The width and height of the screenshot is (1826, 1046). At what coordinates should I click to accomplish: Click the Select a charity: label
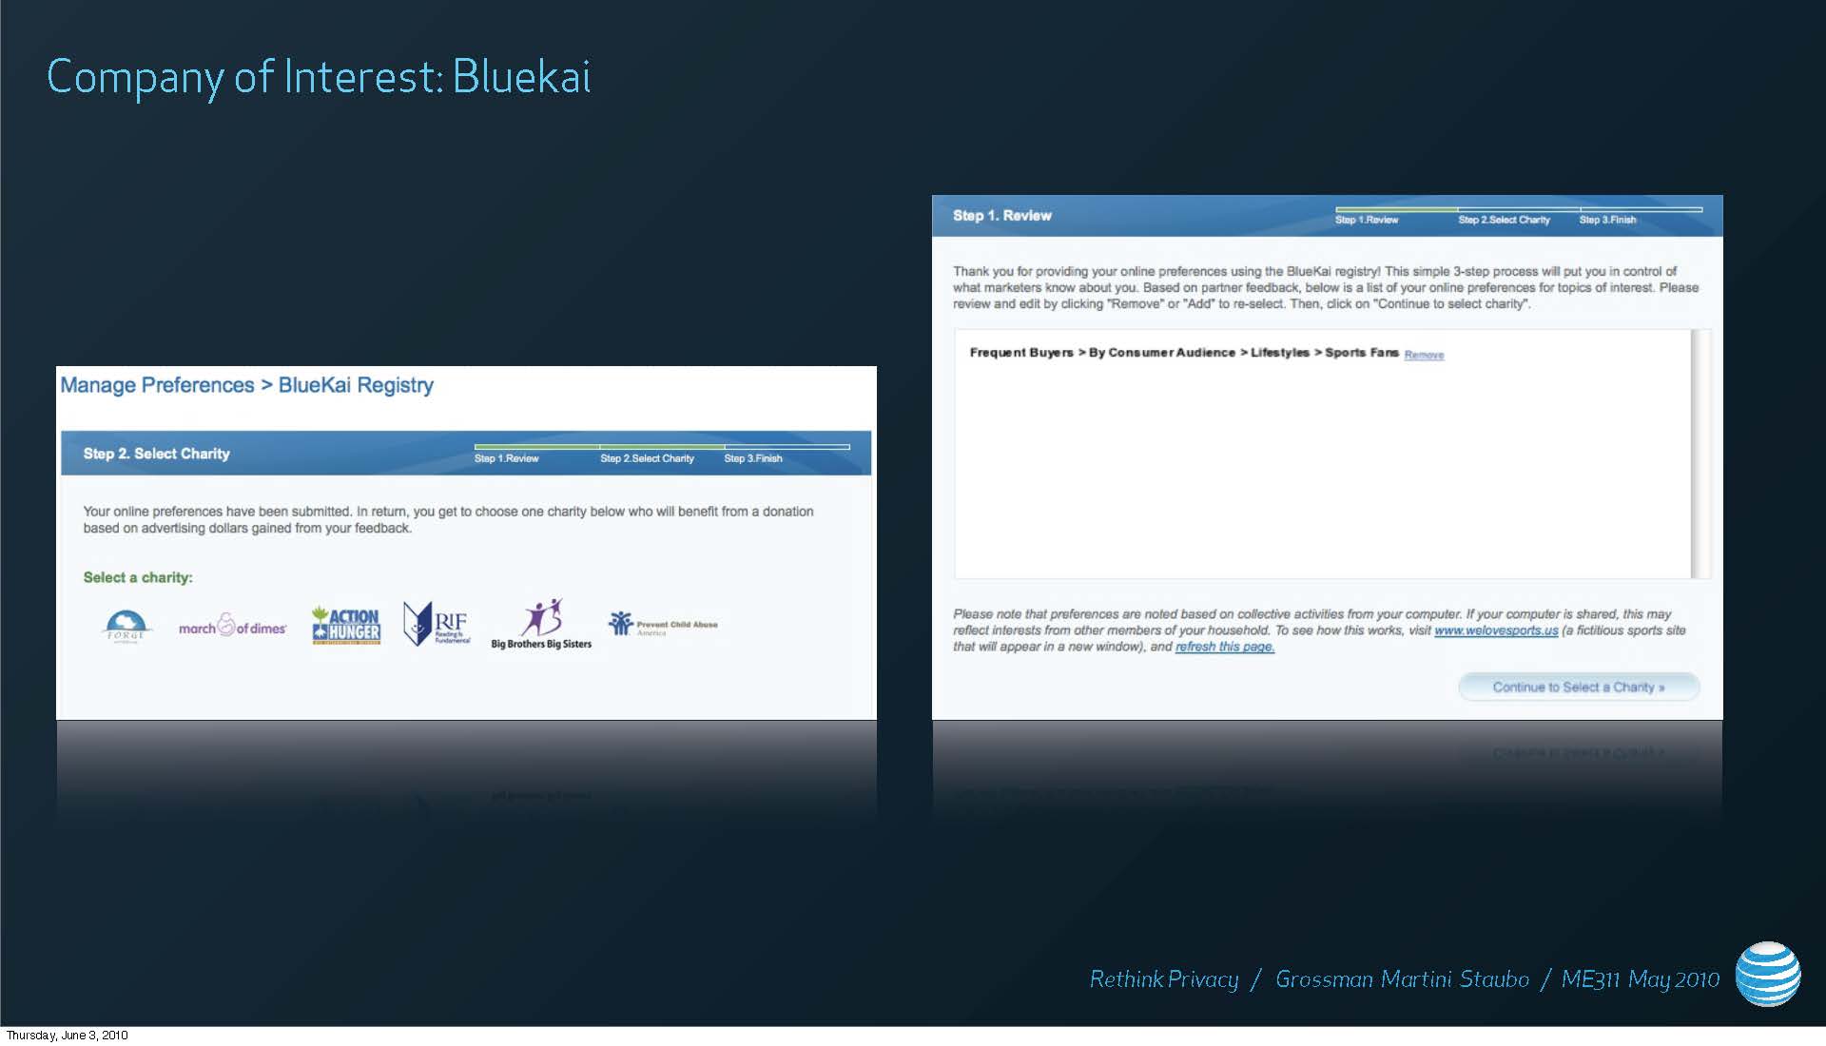[138, 577]
